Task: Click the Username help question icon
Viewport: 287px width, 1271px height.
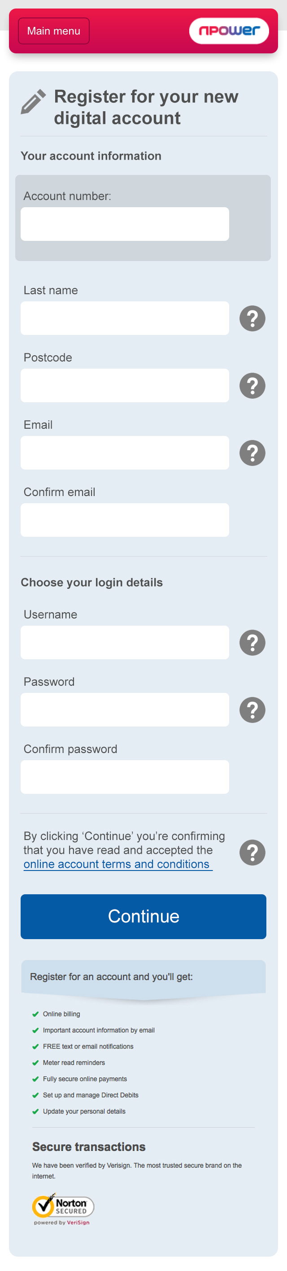Action: coord(252,642)
